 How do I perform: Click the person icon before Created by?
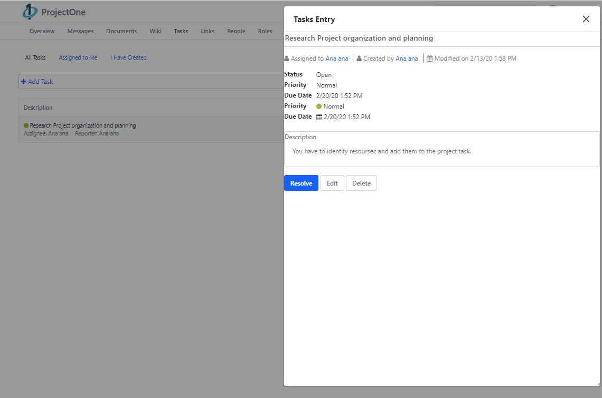coord(359,59)
